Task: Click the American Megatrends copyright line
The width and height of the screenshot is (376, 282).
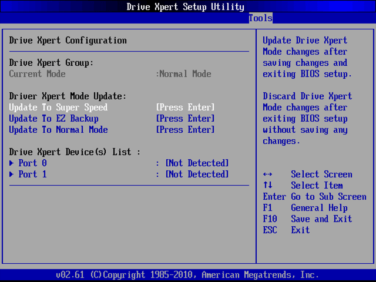Action: tap(187, 274)
